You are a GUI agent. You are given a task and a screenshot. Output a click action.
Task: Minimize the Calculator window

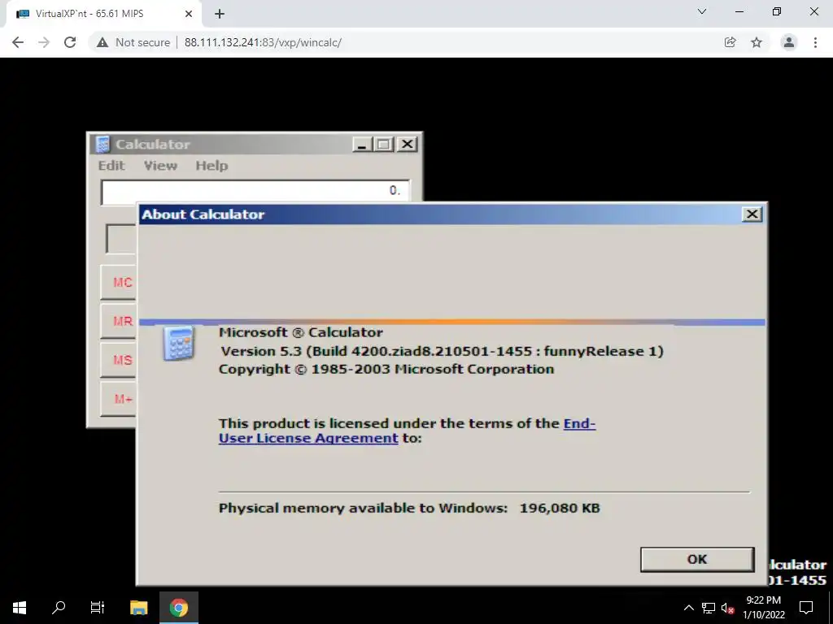(x=362, y=145)
